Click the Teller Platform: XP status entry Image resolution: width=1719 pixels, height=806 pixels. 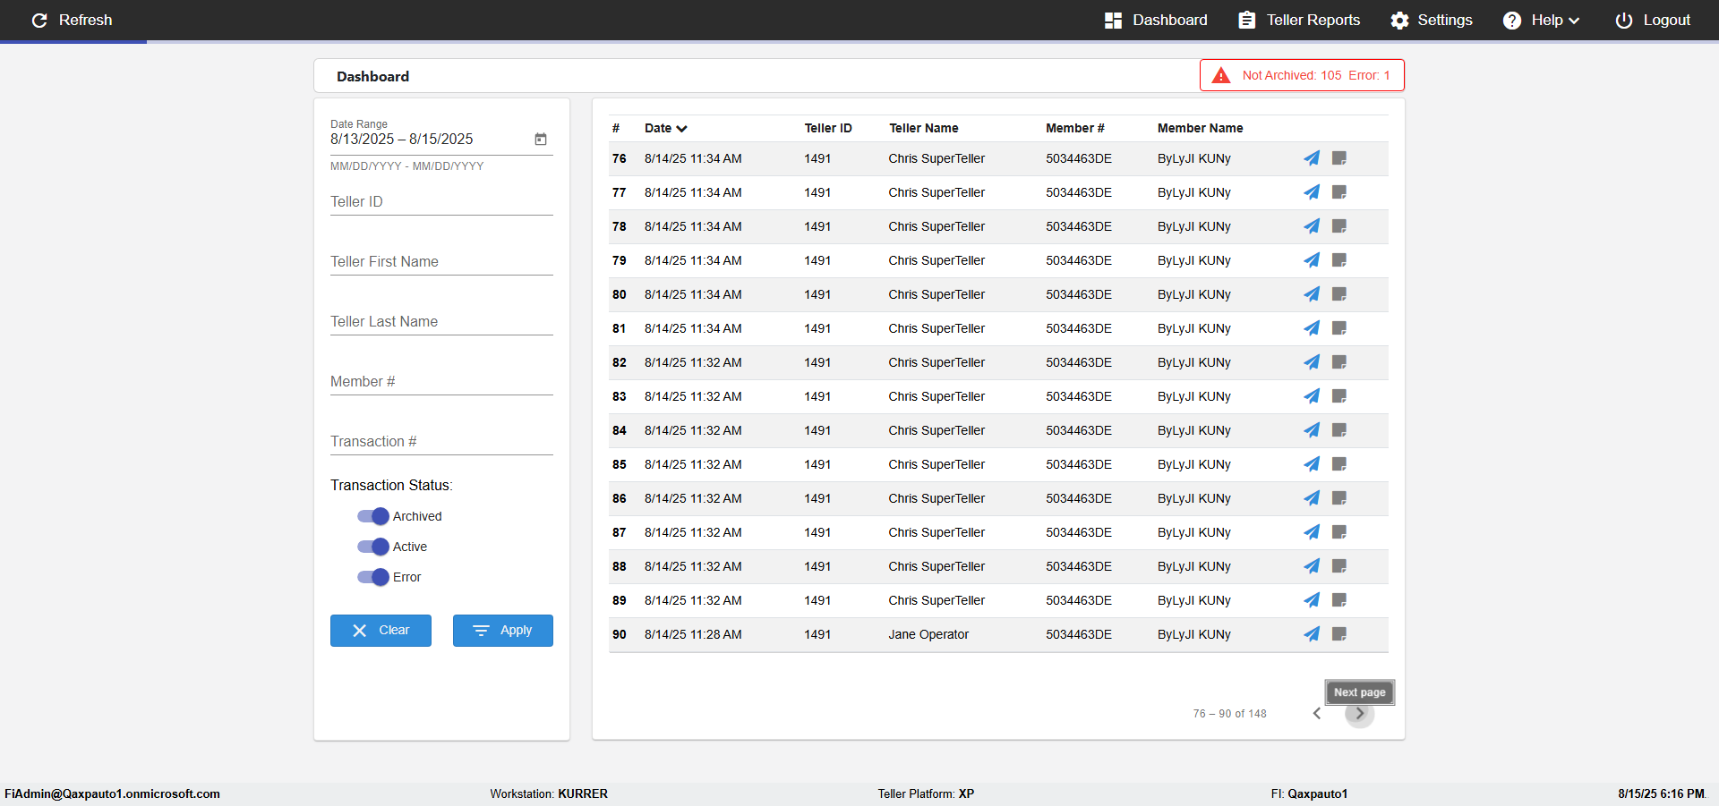click(926, 793)
